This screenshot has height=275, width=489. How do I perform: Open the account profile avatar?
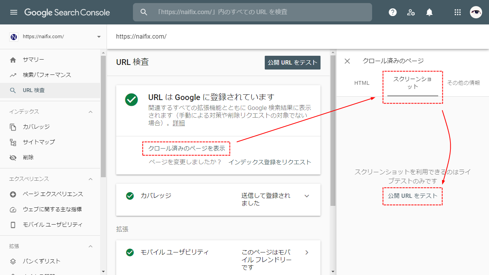click(x=476, y=12)
